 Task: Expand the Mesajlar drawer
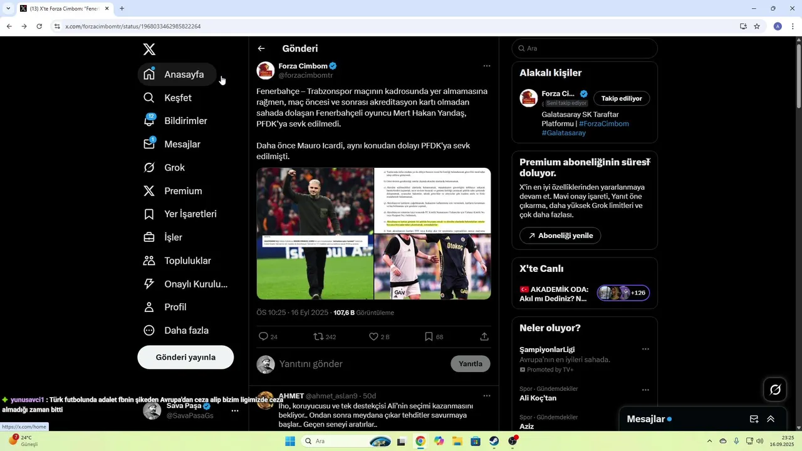pos(771,419)
